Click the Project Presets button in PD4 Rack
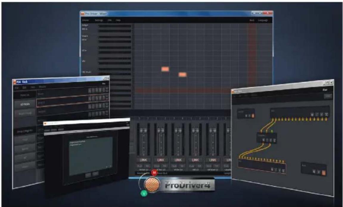 point(25,113)
